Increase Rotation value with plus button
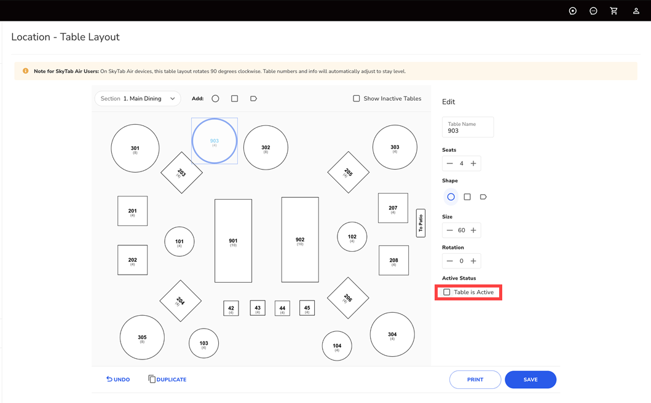 click(473, 261)
